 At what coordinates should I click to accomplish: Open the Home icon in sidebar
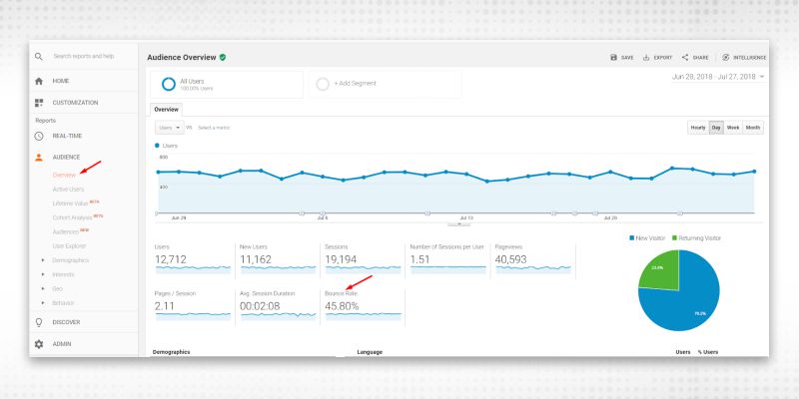tap(39, 81)
